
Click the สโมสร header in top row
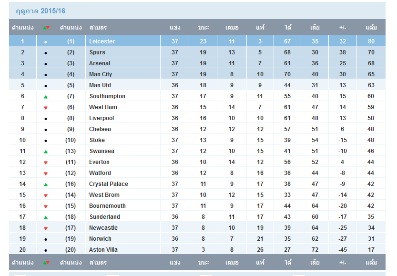pyautogui.click(x=98, y=27)
